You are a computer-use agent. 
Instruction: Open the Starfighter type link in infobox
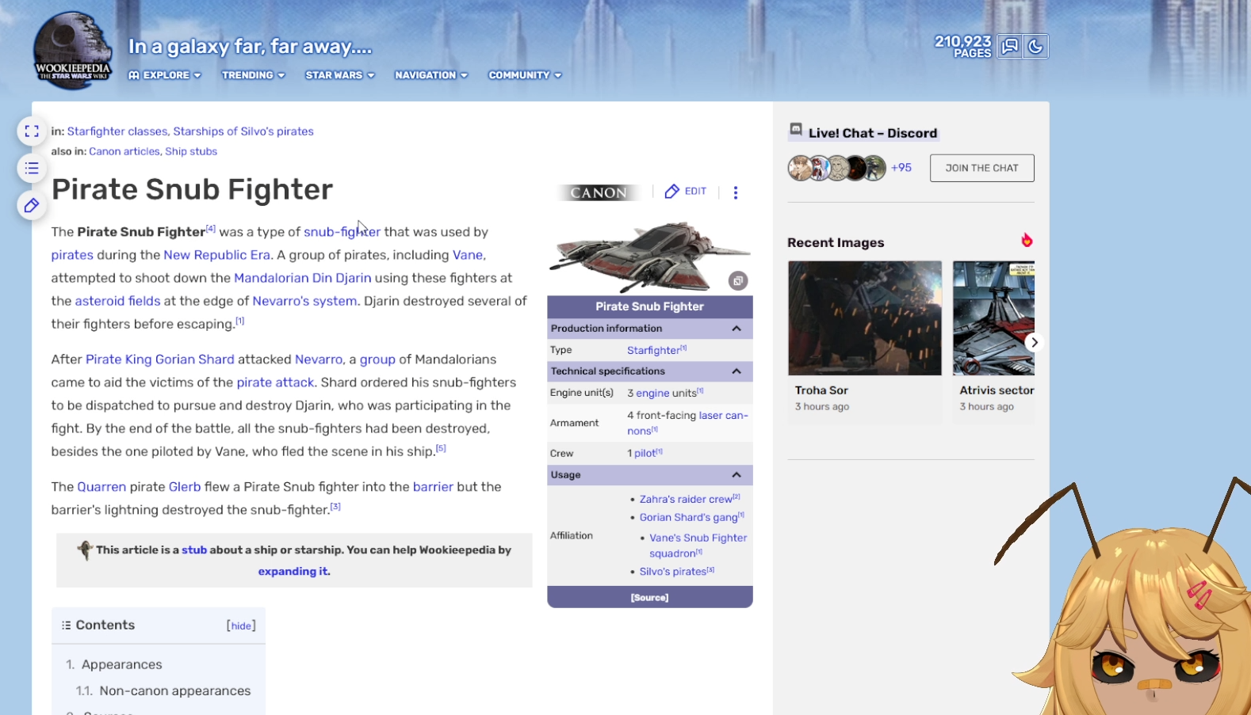[653, 351]
